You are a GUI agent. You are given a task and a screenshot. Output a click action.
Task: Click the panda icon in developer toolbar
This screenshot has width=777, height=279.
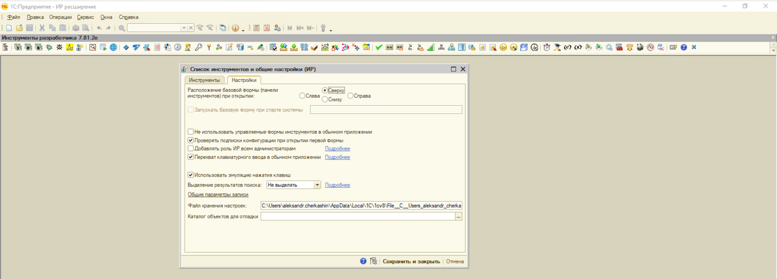coord(639,47)
